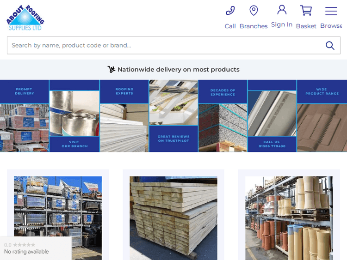Select the Visit Our Branch tile
The width and height of the screenshot is (347, 260).
[74, 144]
